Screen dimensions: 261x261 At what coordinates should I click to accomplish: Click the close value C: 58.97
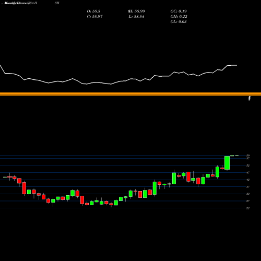[x=94, y=17]
